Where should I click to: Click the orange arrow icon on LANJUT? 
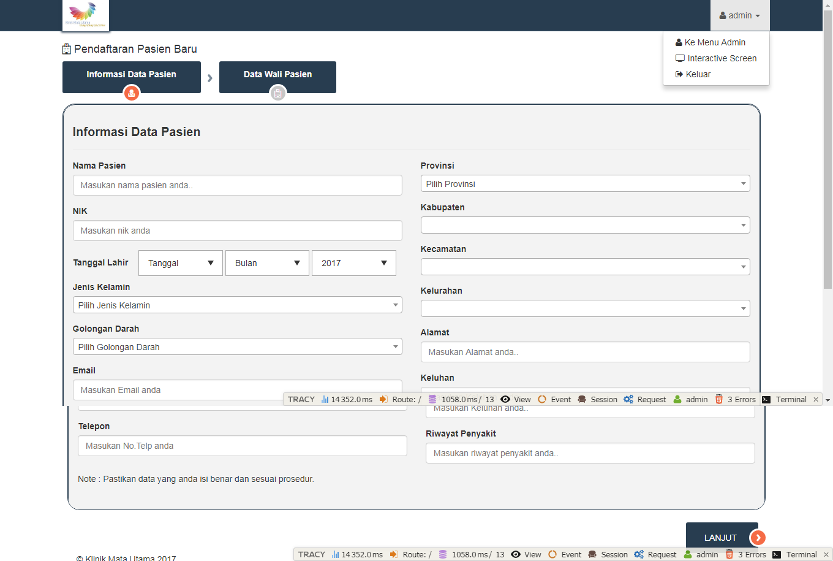coord(758,538)
